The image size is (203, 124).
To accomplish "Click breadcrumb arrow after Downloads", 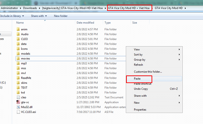I will pyautogui.click(x=39, y=8).
